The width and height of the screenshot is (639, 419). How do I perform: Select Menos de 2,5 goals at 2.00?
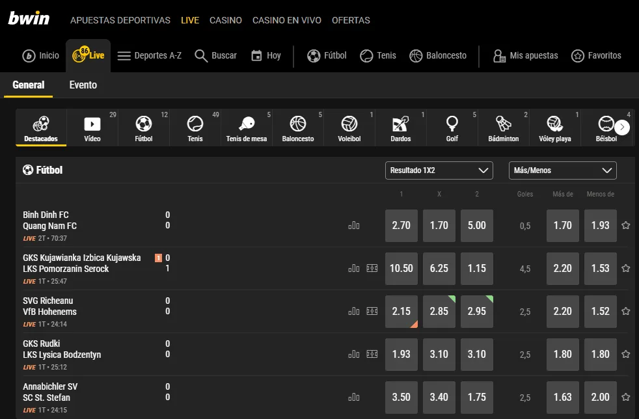coord(601,397)
